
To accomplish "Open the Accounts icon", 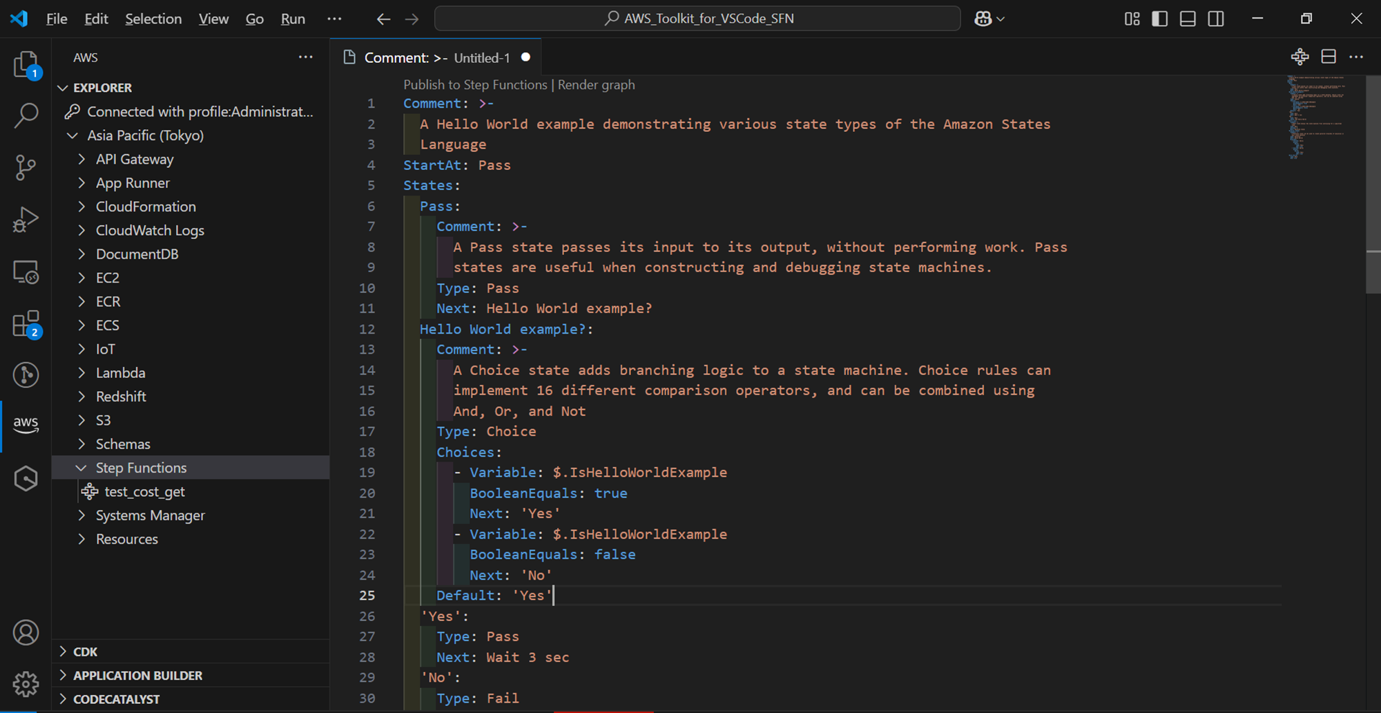I will 26,632.
